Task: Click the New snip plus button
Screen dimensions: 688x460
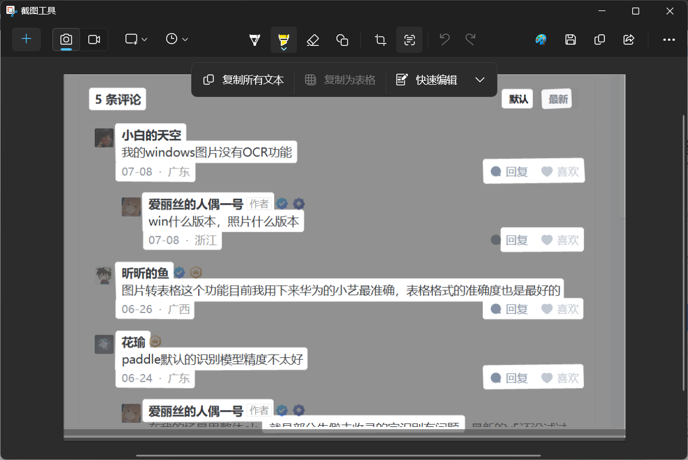Action: [26, 39]
